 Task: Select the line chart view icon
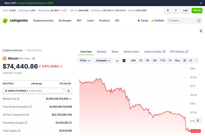[x=118, y=60]
